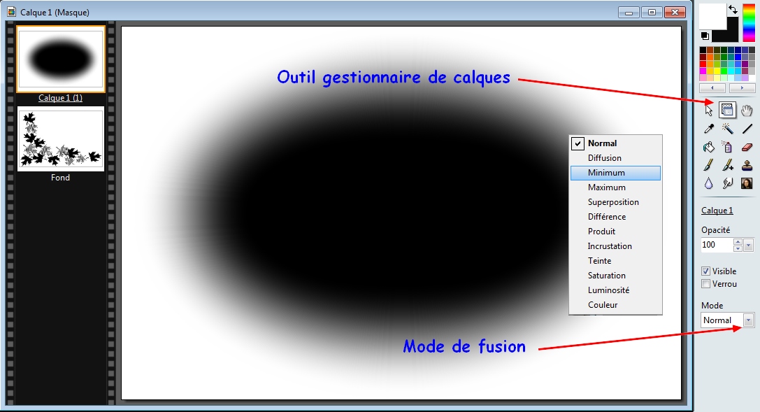Select the Calque 1 mask thumbnail
Screen dimensions: 760x412
pyautogui.click(x=61, y=59)
